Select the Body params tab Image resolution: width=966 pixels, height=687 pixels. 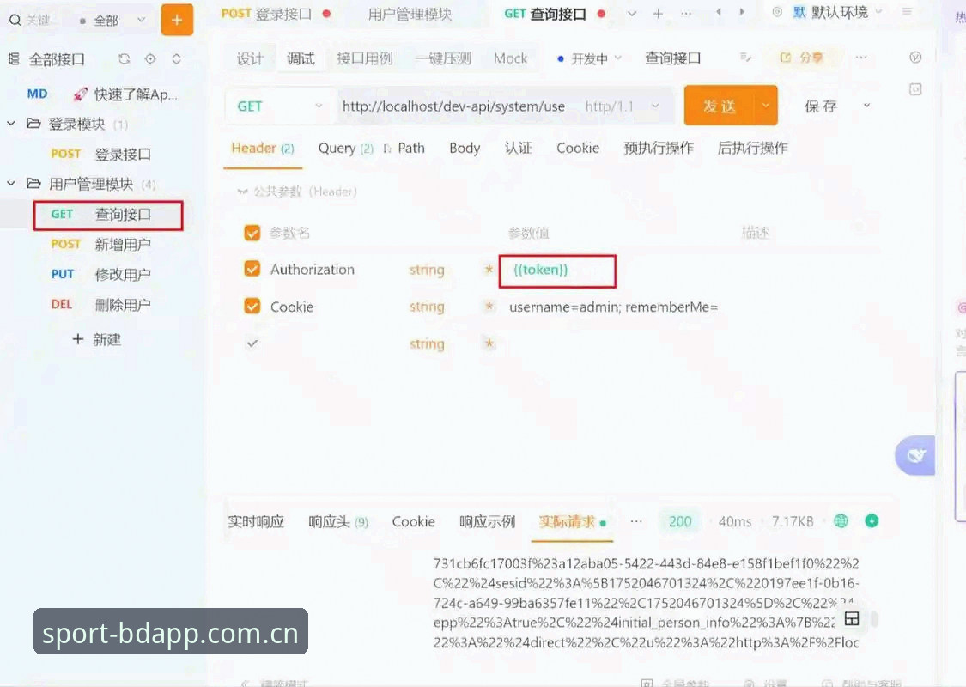465,149
